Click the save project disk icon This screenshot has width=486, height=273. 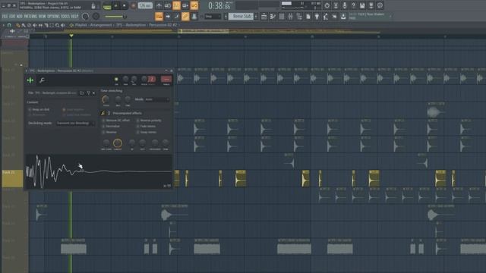tap(362, 5)
